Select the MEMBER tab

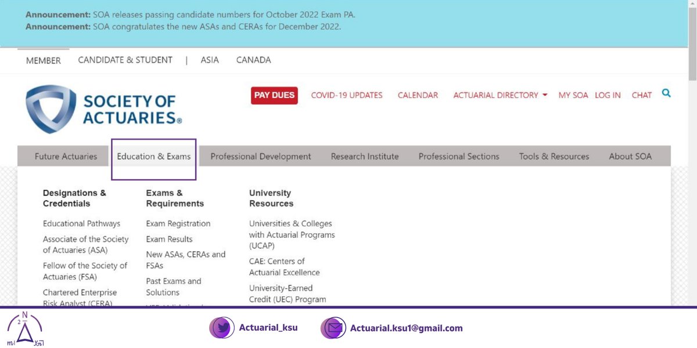pyautogui.click(x=44, y=60)
